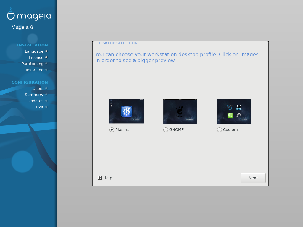Open the Plasma desktop preview thumbnail
Image resolution: width=303 pixels, height=227 pixels.
tap(126, 111)
